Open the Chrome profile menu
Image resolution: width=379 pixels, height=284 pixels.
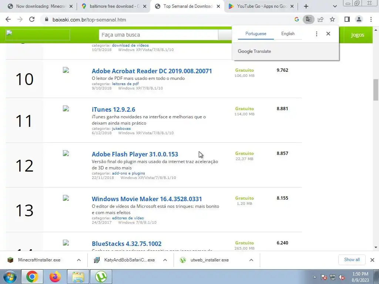click(x=359, y=20)
